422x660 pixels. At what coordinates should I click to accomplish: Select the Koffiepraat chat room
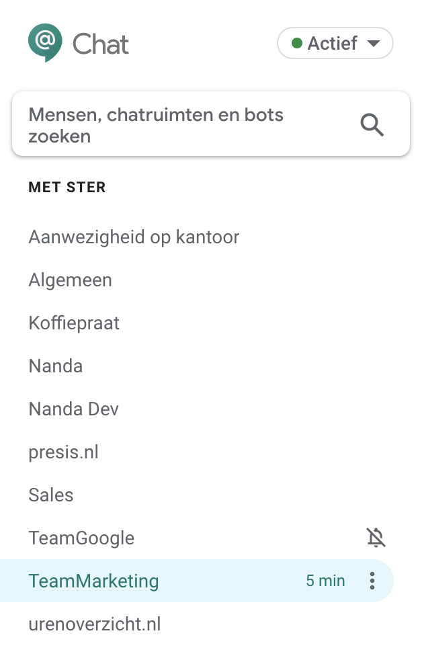[74, 323]
